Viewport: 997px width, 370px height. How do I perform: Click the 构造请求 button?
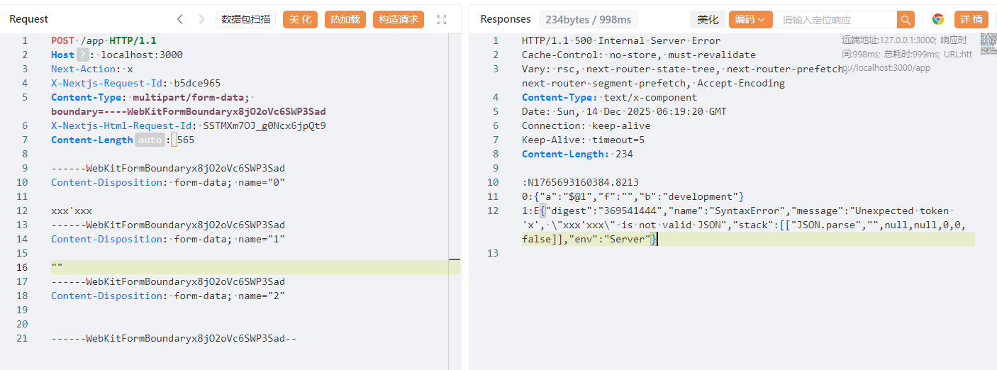click(398, 20)
